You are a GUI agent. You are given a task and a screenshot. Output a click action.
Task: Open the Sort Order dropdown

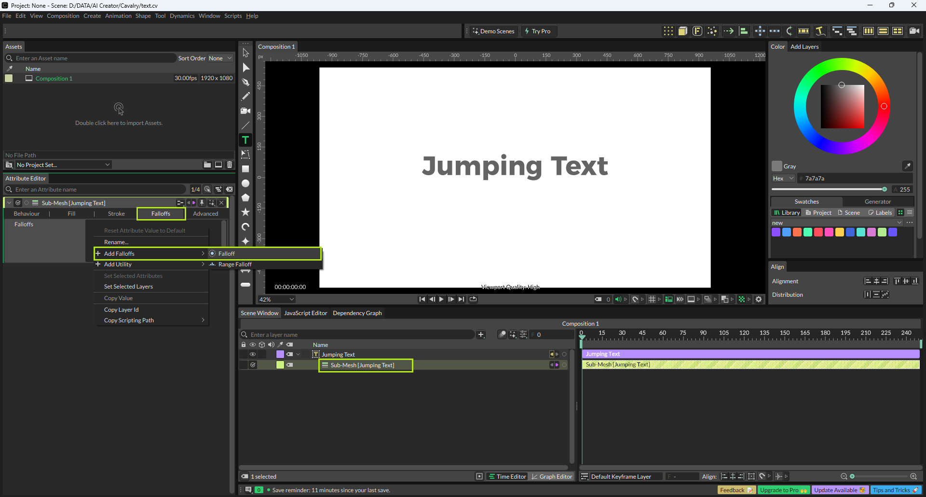(220, 58)
